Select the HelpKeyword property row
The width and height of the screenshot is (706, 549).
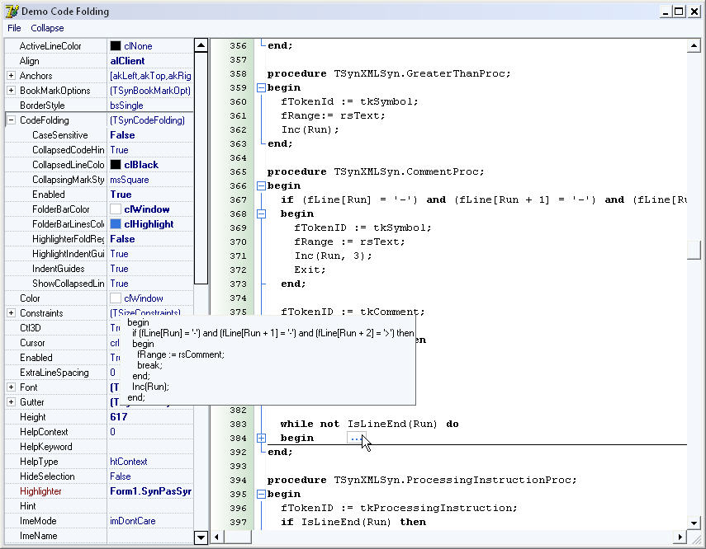99,447
